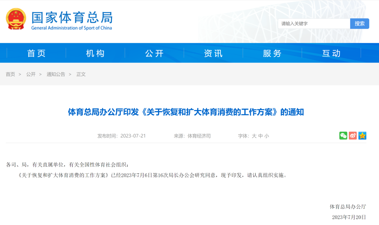Open the 机构 navigation menu
The image size is (379, 225).
(95, 53)
